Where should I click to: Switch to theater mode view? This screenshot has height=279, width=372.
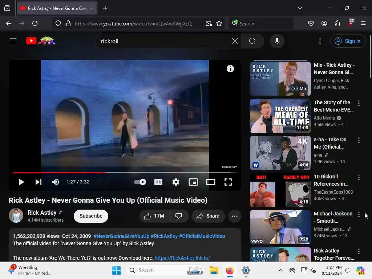point(210,182)
